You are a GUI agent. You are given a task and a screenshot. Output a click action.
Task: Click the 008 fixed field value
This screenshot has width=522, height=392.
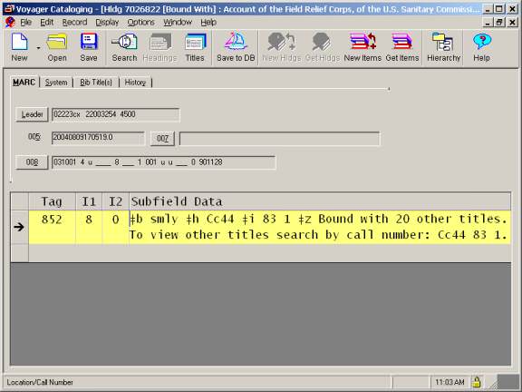click(163, 162)
